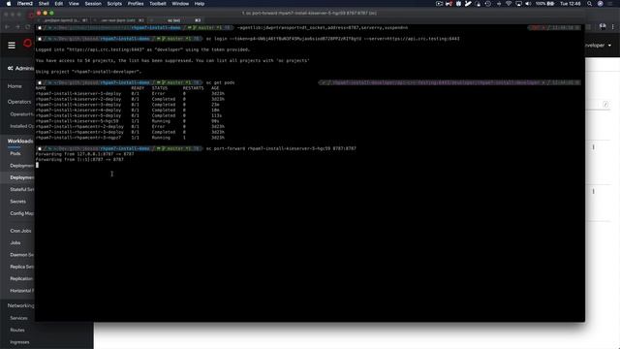Open the Shell menu
This screenshot has width=620, height=349.
pyautogui.click(x=44, y=4)
